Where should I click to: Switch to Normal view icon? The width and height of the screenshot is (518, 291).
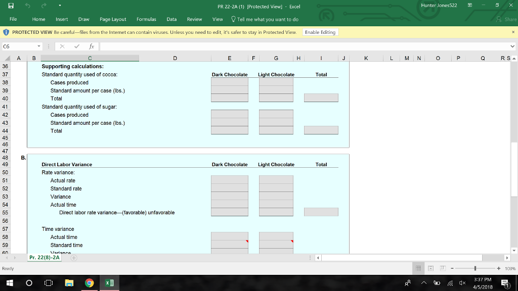[x=418, y=268]
